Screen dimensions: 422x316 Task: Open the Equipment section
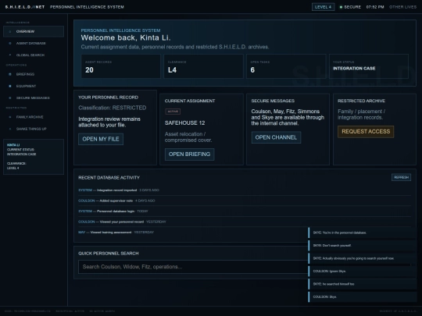pyautogui.click(x=34, y=86)
